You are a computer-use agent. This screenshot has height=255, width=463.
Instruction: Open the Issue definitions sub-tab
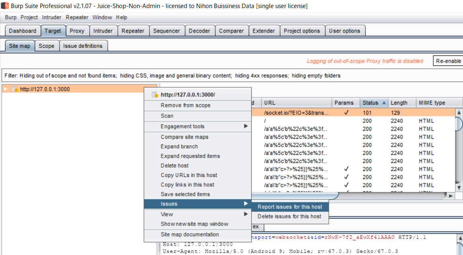point(83,46)
